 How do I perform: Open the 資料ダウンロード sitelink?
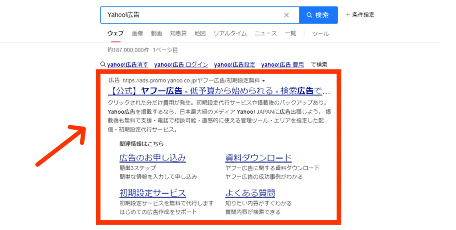259,158
